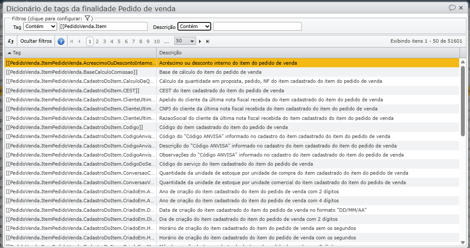Click the 'Exibindo itens 1 - 50 de 51601' status
This screenshot has height=248, width=470.
pyautogui.click(x=426, y=41)
